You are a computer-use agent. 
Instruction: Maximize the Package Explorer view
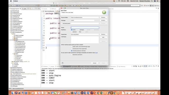point(39,8)
